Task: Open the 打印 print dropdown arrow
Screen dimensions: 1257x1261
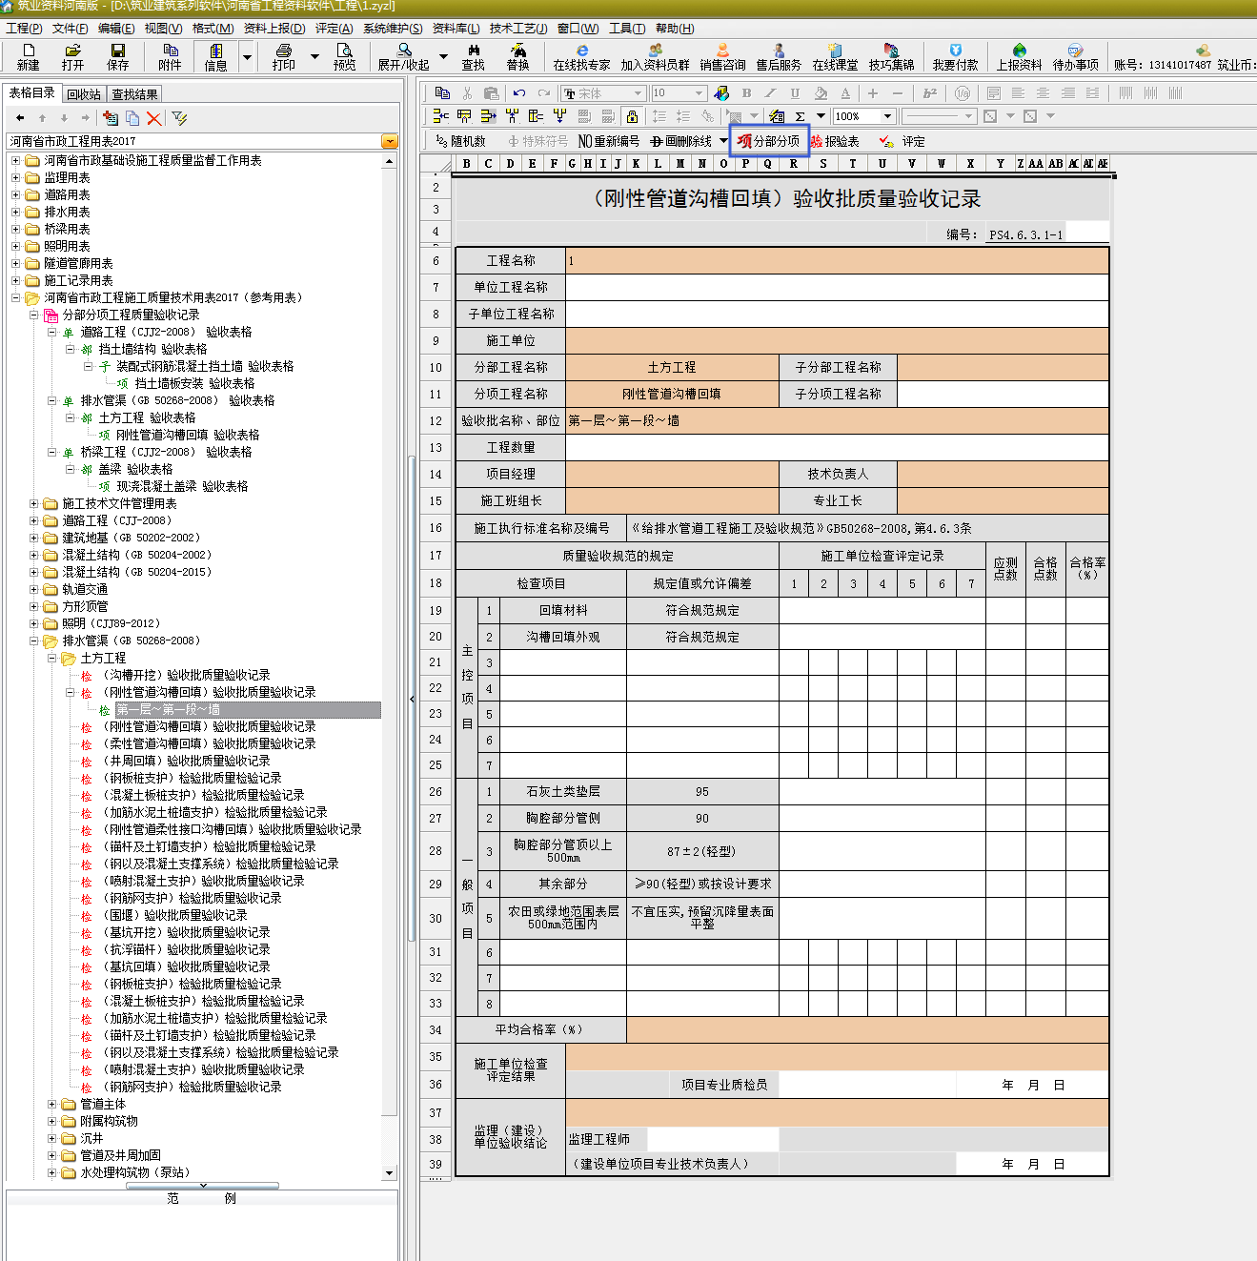Action: click(x=314, y=57)
